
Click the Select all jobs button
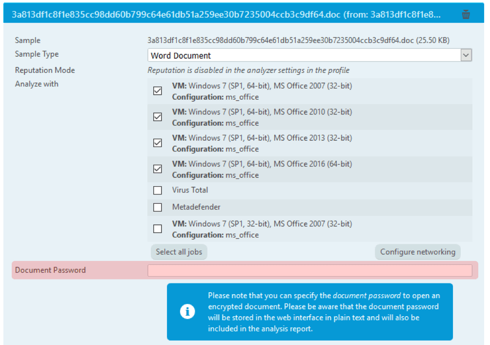179,252
